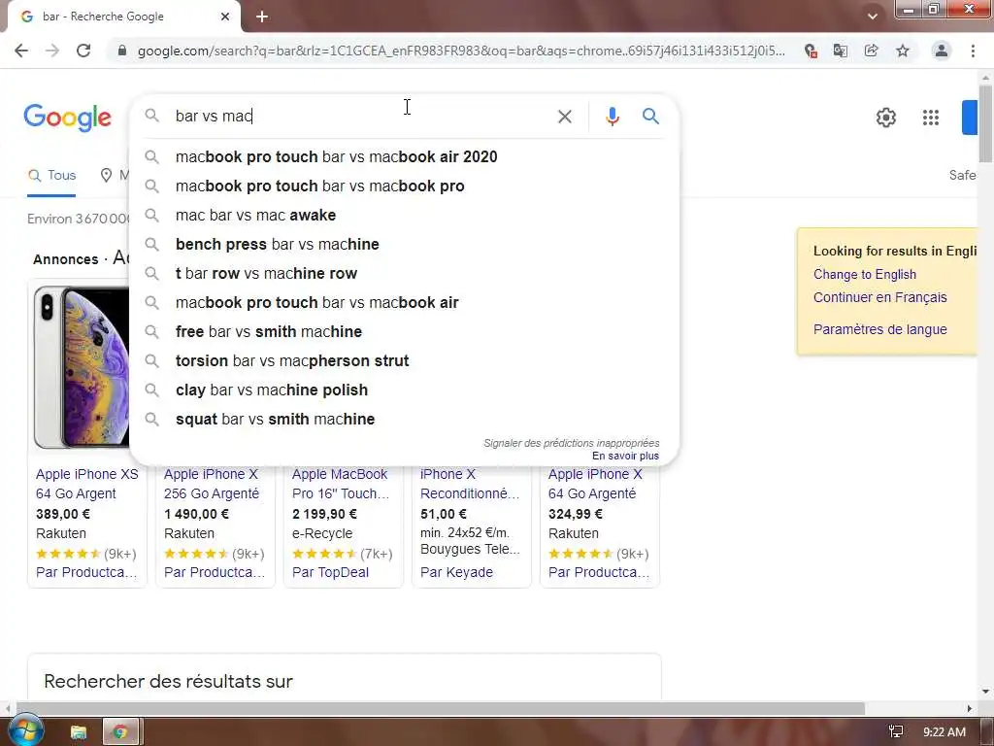Click the network tray icon

[896, 732]
